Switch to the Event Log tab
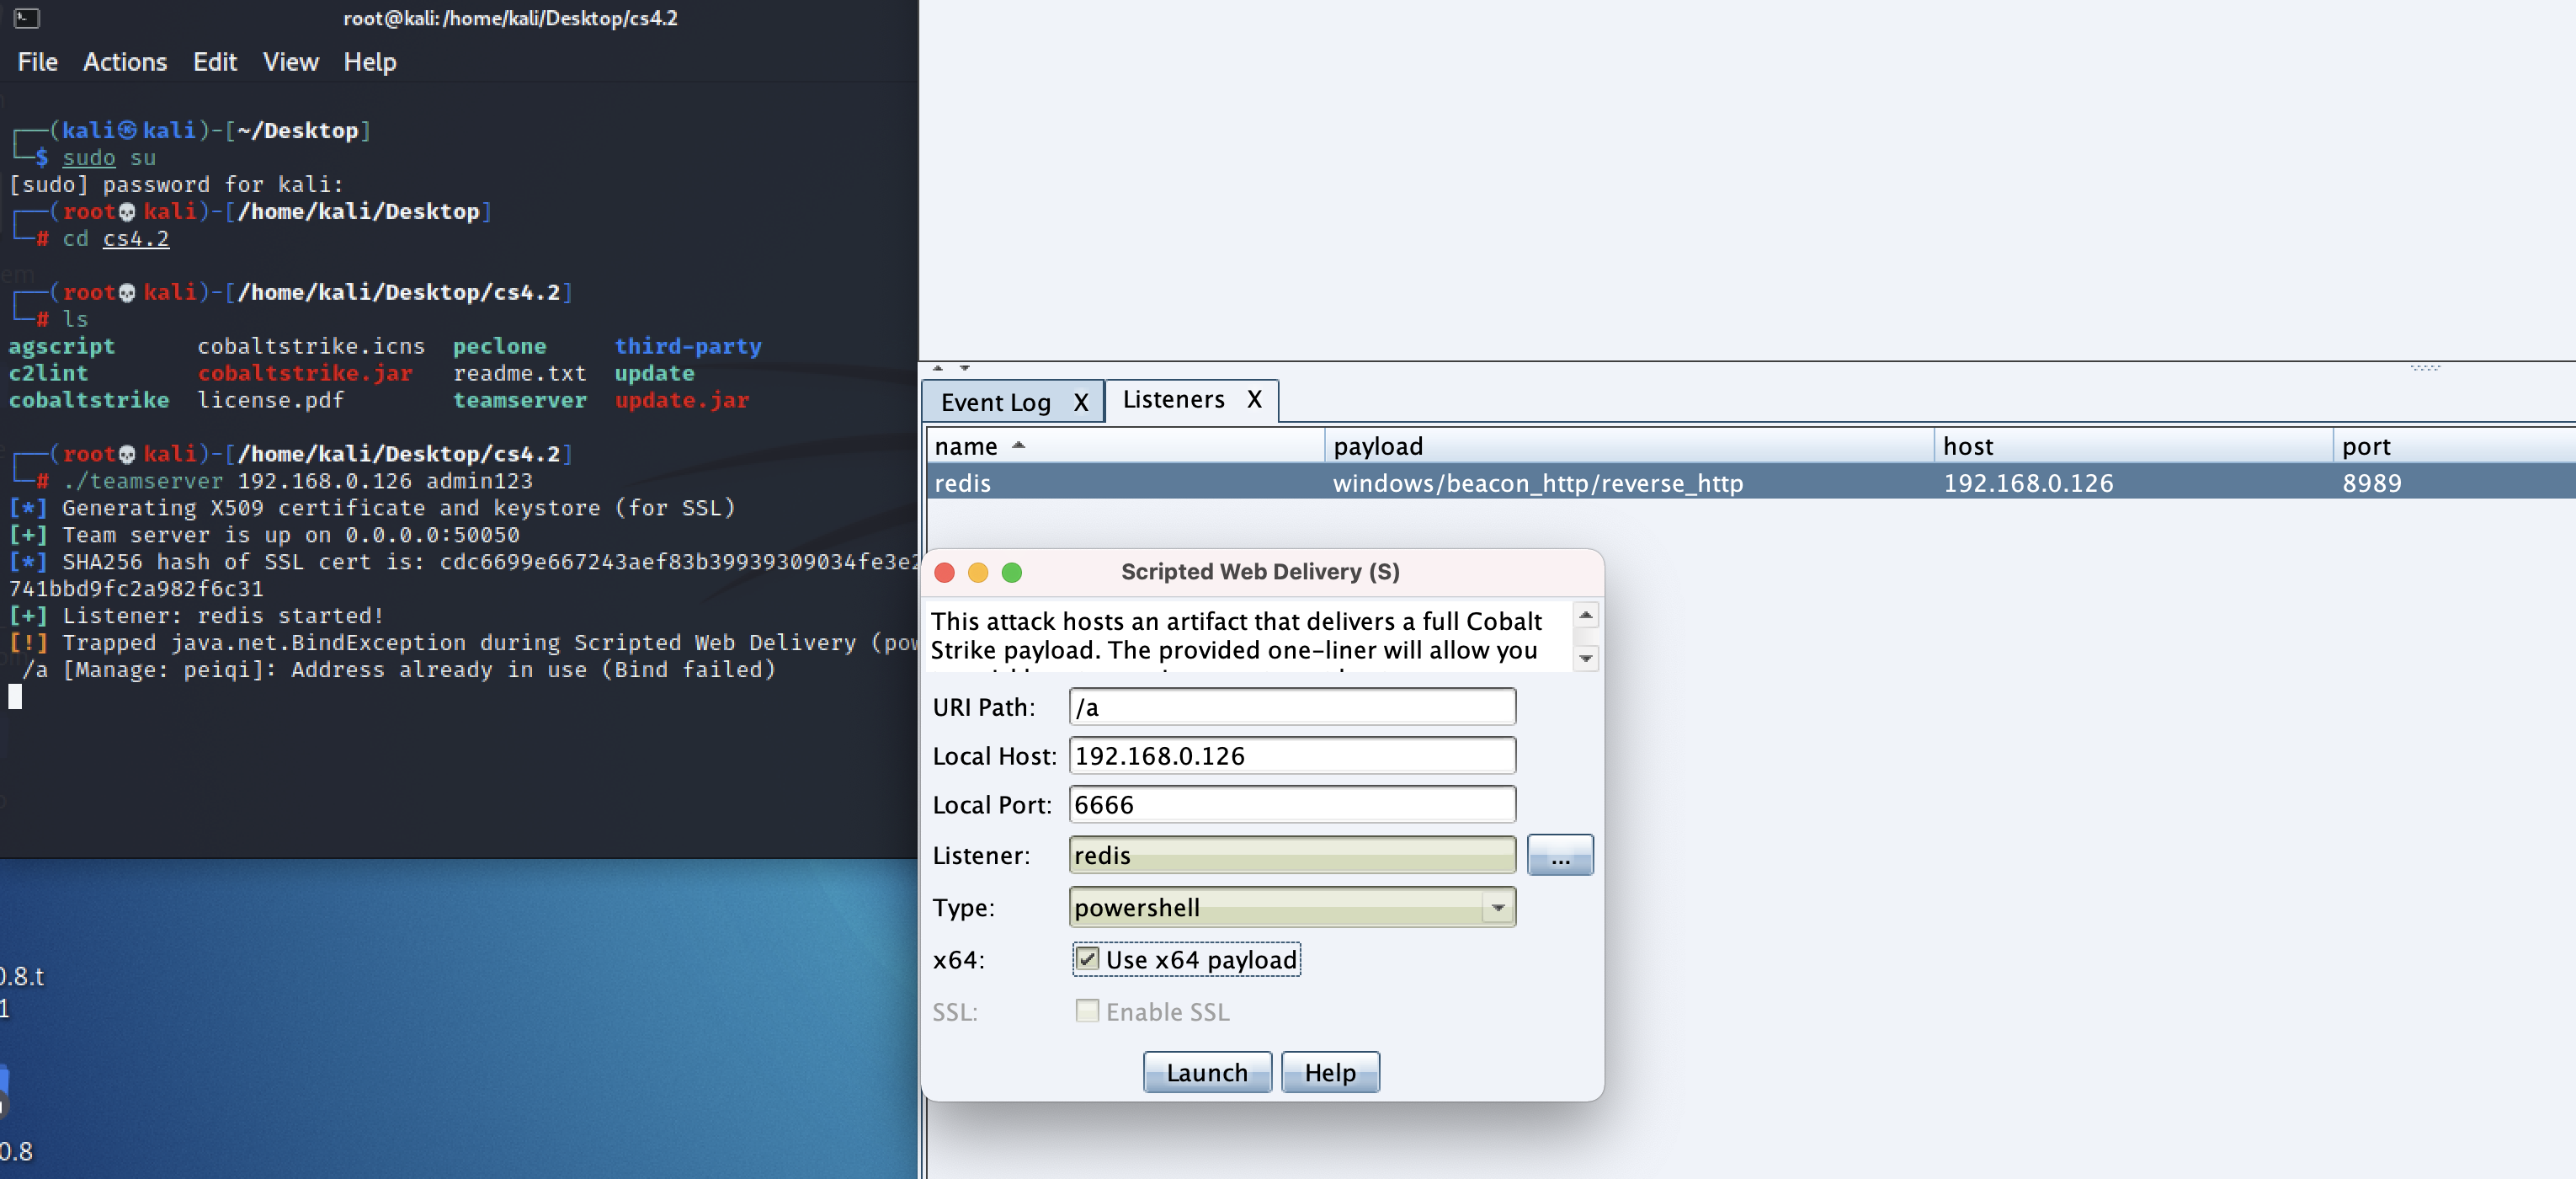The height and width of the screenshot is (1179, 2576). coord(995,402)
